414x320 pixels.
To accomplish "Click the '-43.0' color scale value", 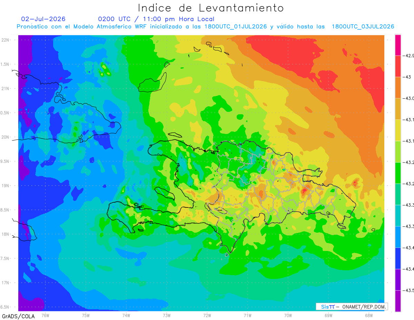I will [x=408, y=98].
